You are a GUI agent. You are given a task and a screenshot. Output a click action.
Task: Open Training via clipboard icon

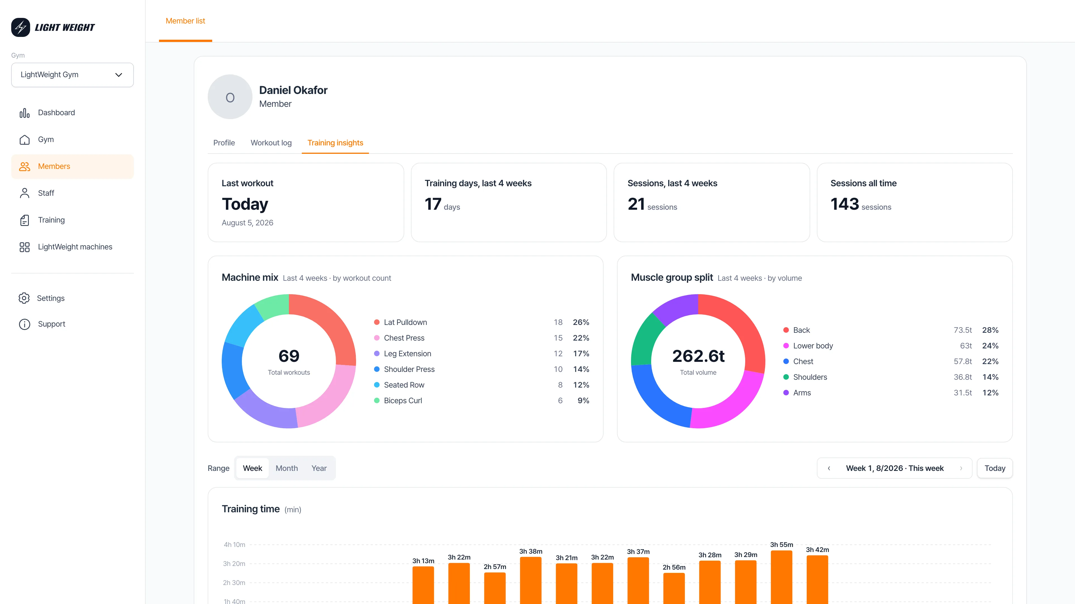25,220
